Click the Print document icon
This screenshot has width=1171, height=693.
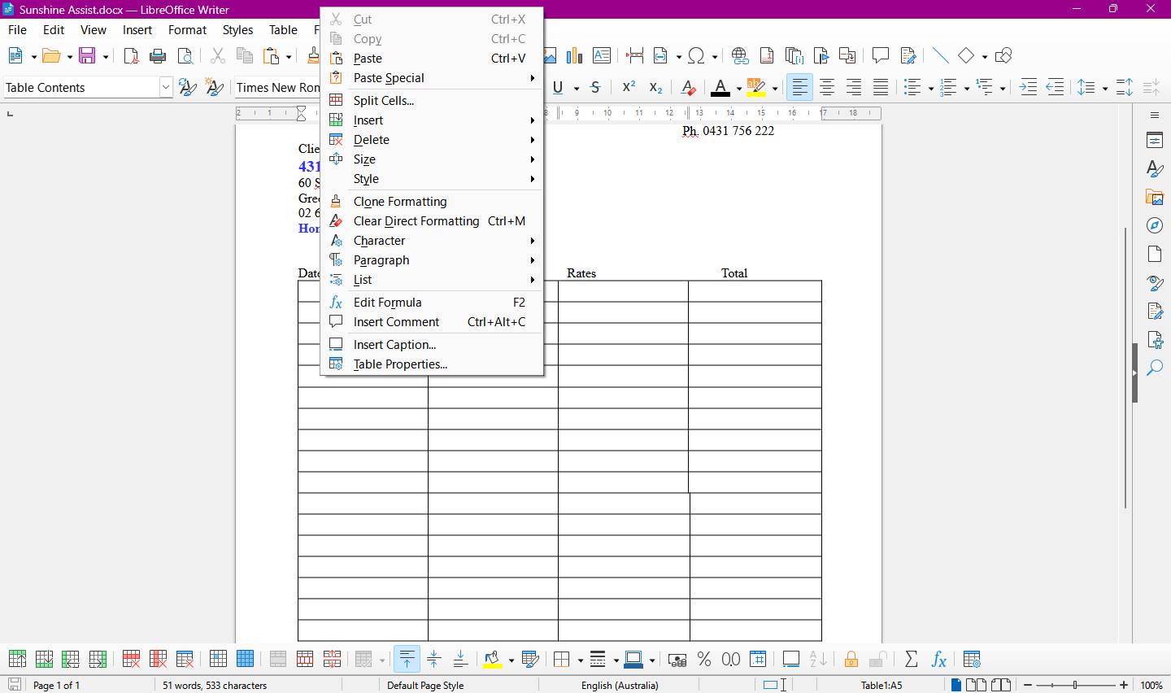[158, 55]
